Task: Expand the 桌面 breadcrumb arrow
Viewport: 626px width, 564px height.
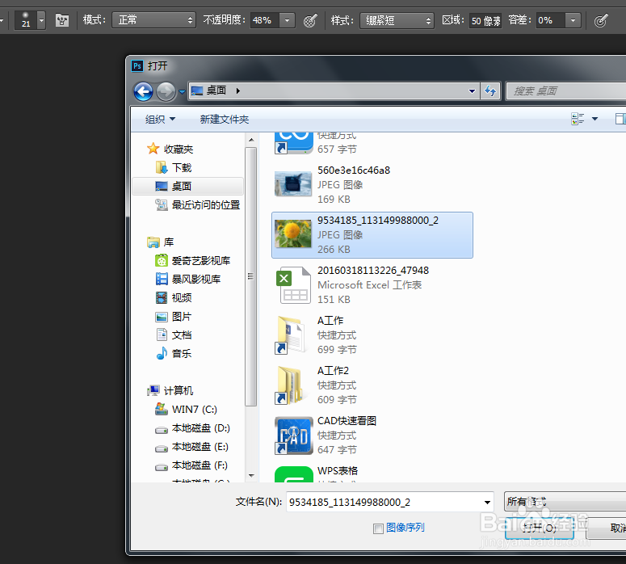Action: pos(238,90)
